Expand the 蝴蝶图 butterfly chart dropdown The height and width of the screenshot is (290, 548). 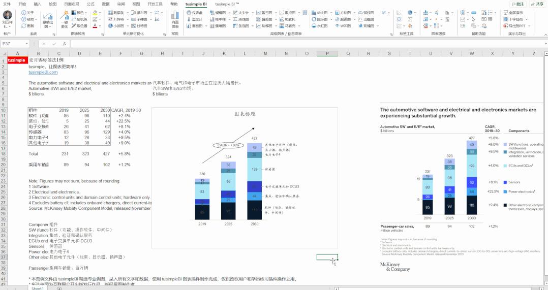tap(229, 13)
